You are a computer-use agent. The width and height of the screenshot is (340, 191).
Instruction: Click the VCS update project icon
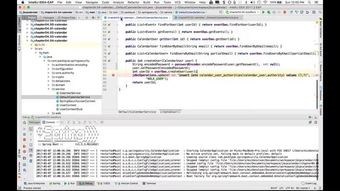[291, 12]
